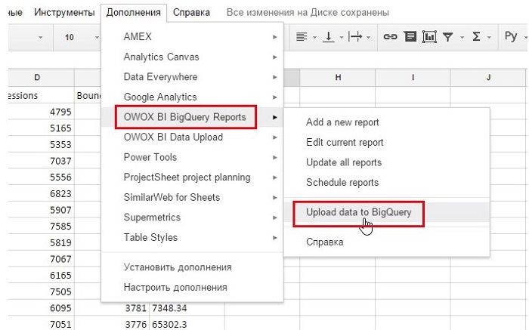Select cell with value 6095
This screenshot has height=330, width=529.
tap(41, 308)
